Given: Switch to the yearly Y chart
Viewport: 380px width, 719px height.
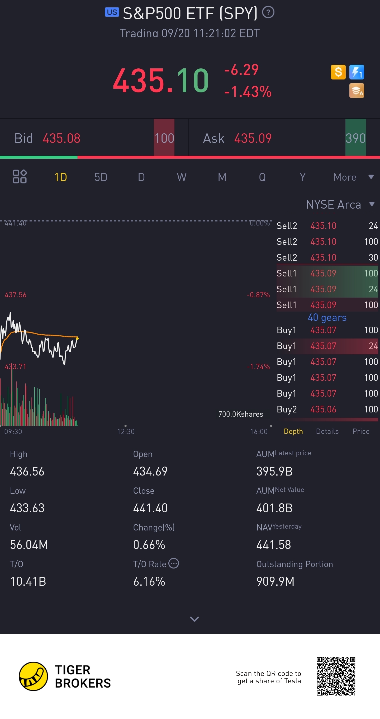Looking at the screenshot, I should (303, 177).
